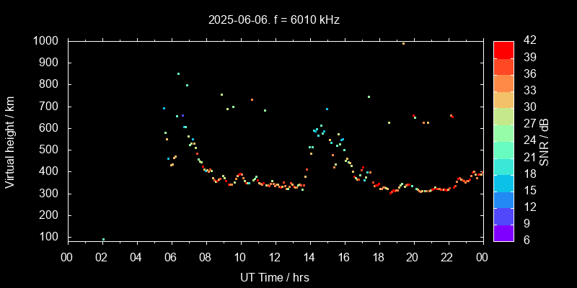Click the light green 24–27 dB swatch
Image resolution: width=577 pixels, height=288 pixels.
click(503, 132)
